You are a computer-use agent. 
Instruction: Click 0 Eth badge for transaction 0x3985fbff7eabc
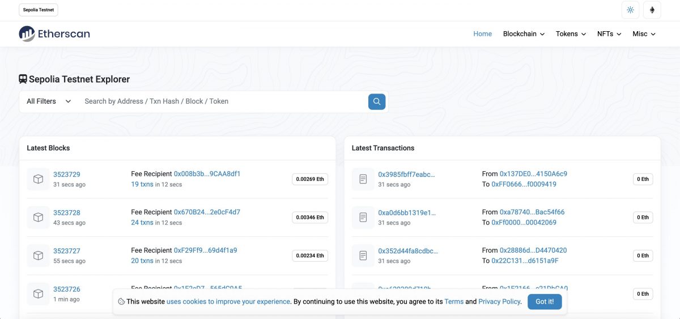tap(643, 179)
